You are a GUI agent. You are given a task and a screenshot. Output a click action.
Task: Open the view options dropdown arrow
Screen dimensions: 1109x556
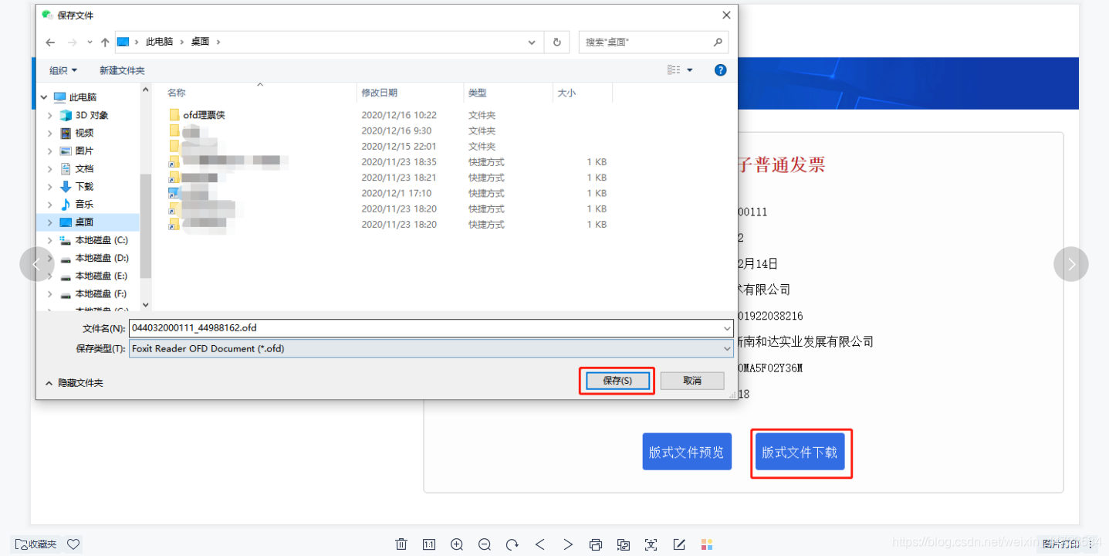[690, 70]
